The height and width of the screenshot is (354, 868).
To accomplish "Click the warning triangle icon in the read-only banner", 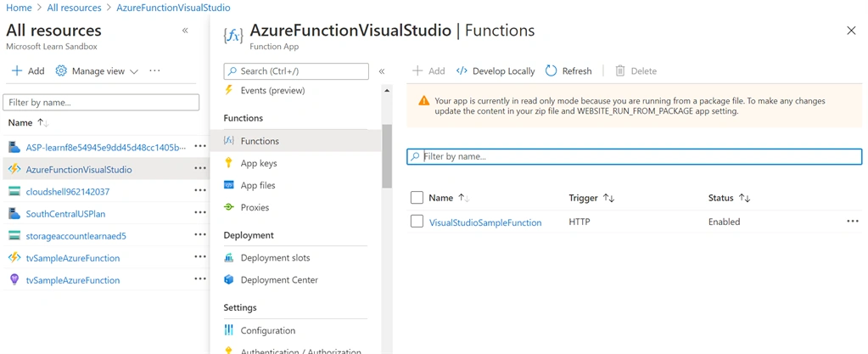I will (423, 101).
